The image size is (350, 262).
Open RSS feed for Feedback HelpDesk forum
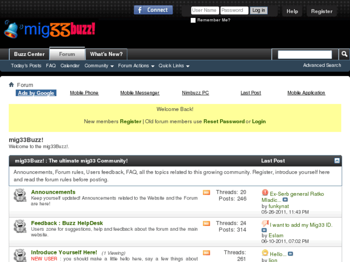click(206, 223)
